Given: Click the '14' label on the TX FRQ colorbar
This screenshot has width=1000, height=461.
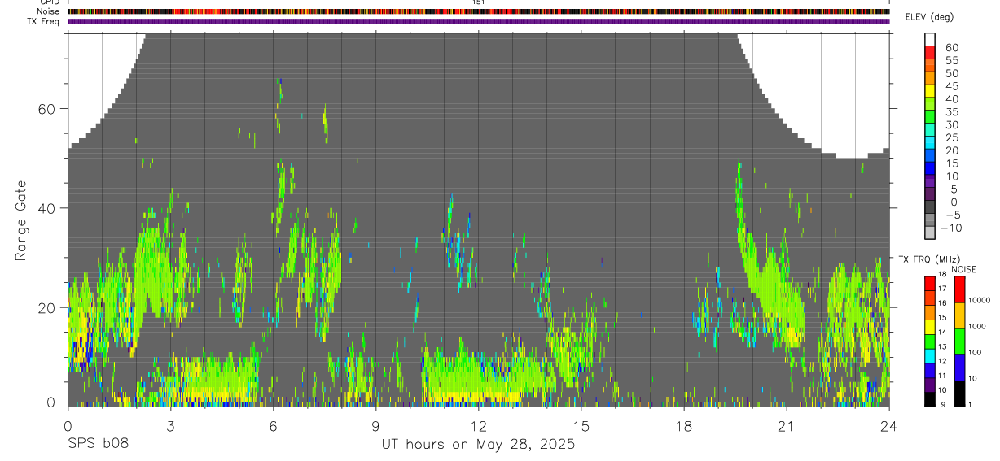Looking at the screenshot, I should [x=944, y=332].
